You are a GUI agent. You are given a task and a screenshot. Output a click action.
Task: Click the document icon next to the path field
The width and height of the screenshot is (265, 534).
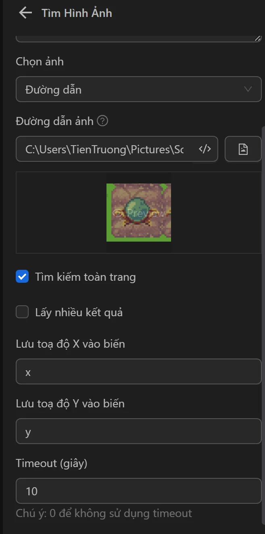(x=243, y=149)
